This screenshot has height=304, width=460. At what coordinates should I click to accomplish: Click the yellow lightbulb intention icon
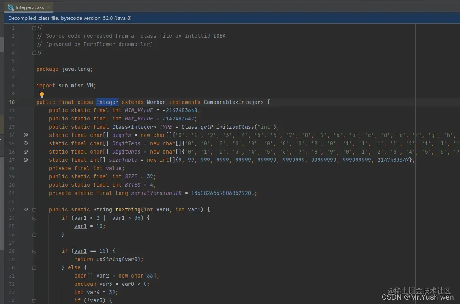tap(42, 95)
